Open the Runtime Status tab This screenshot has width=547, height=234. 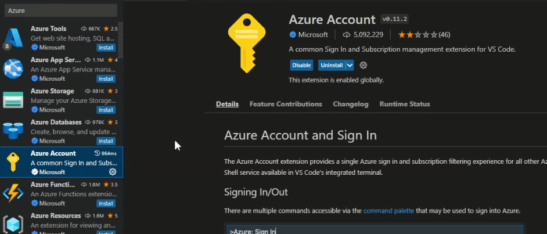pos(405,104)
